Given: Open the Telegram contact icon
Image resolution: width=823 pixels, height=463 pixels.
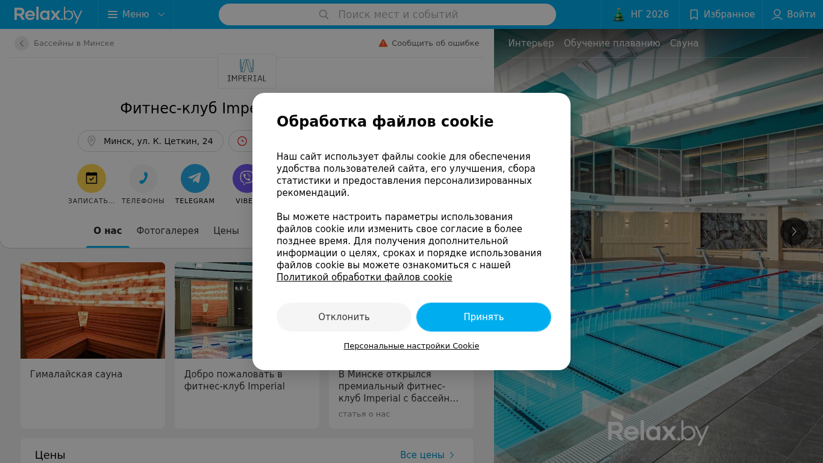Looking at the screenshot, I should pyautogui.click(x=195, y=178).
